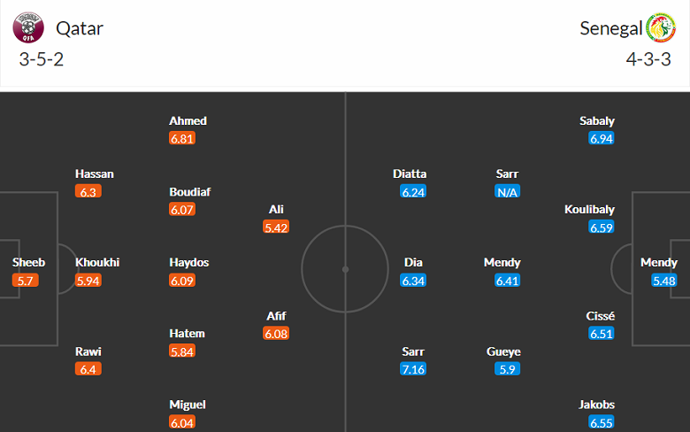
Task: Select Senegal goalkeeper Mendy rated 5.48
Action: [659, 263]
